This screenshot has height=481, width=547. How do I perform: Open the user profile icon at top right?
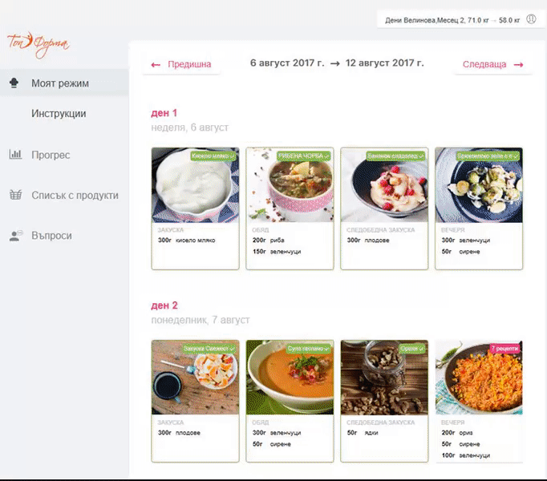tap(531, 18)
